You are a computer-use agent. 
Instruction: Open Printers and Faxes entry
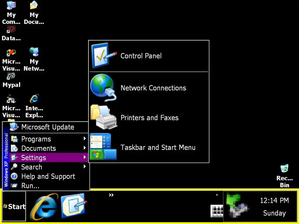pos(149,118)
